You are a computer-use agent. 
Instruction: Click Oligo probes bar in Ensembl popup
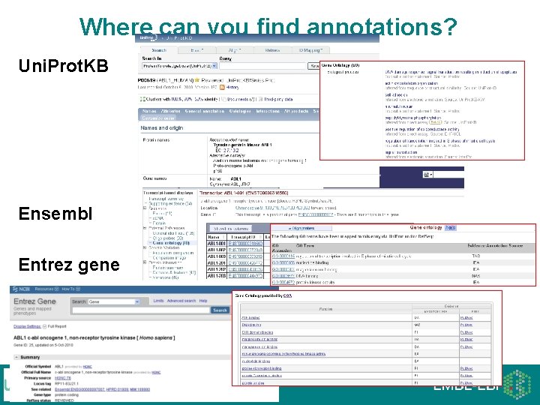coord(301,228)
